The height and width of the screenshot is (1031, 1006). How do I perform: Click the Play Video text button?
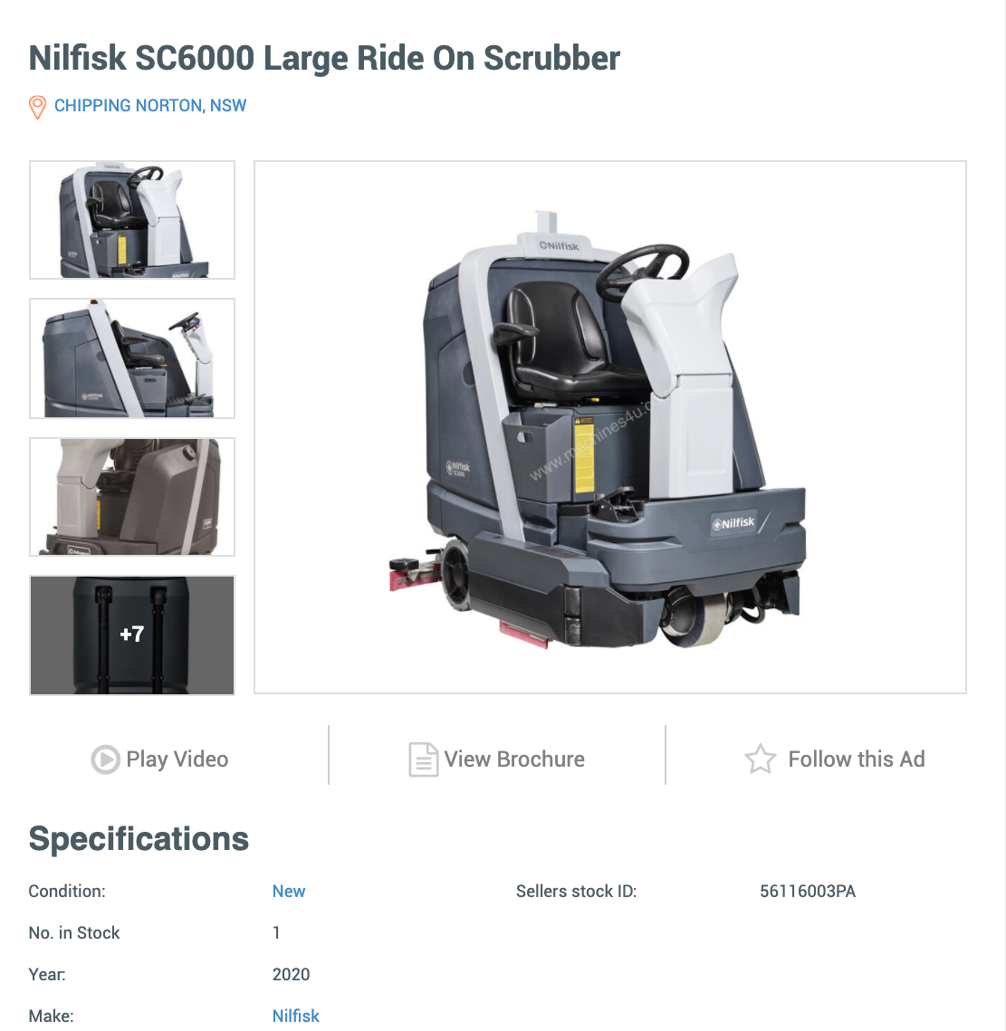tap(177, 759)
